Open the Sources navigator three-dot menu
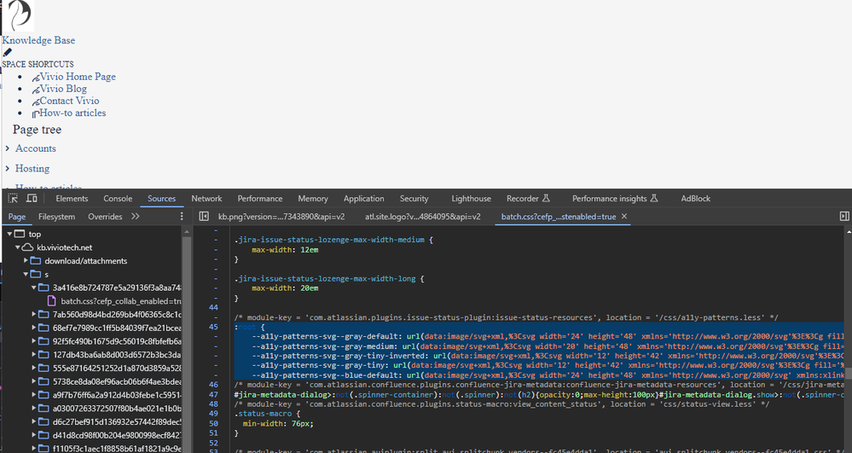This screenshot has width=852, height=453. (x=181, y=217)
